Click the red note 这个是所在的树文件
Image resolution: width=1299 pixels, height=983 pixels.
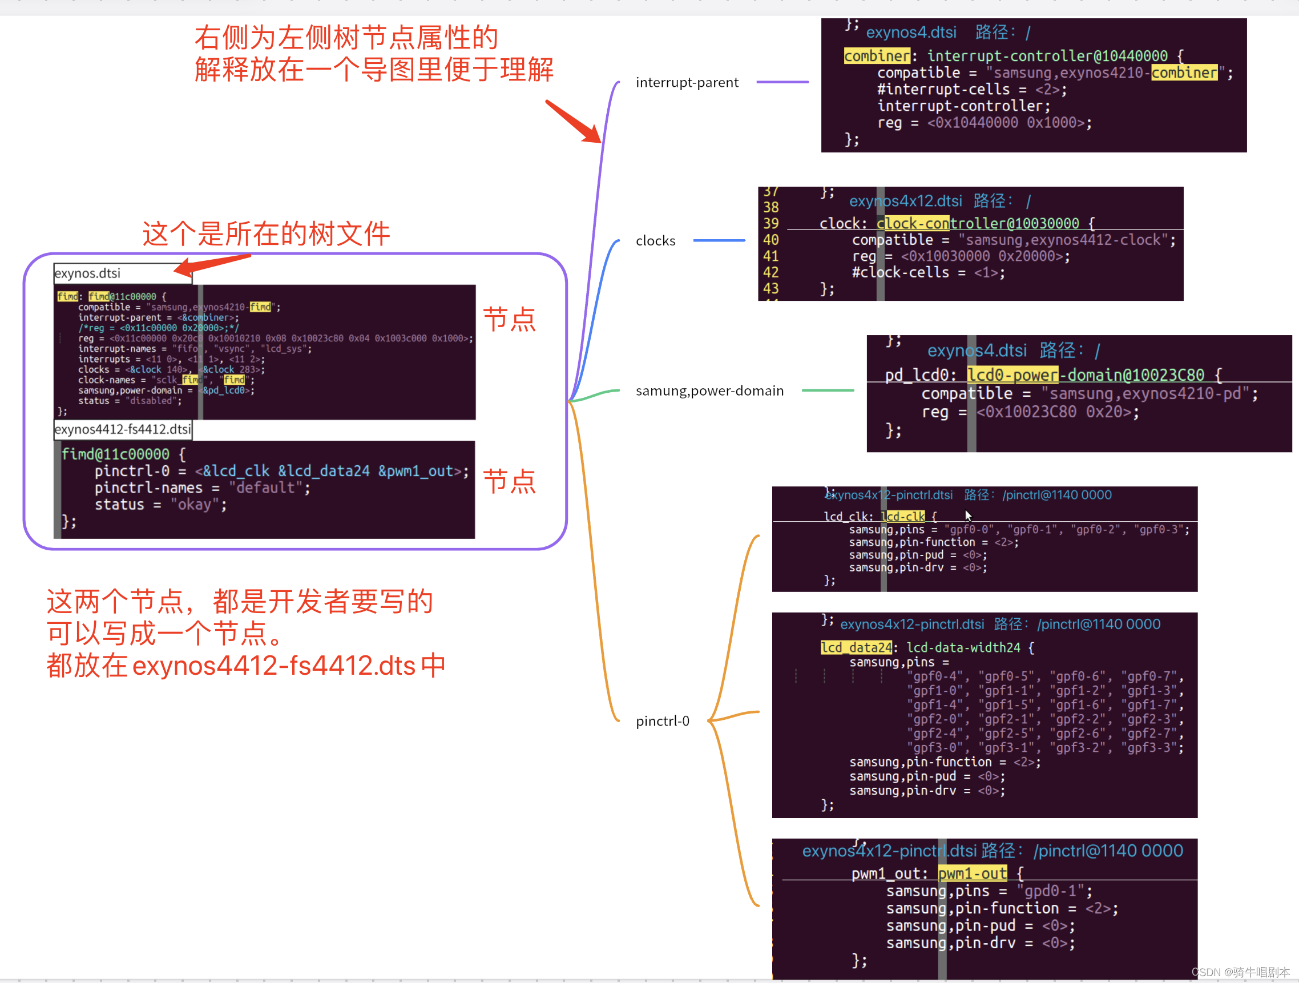(x=266, y=233)
